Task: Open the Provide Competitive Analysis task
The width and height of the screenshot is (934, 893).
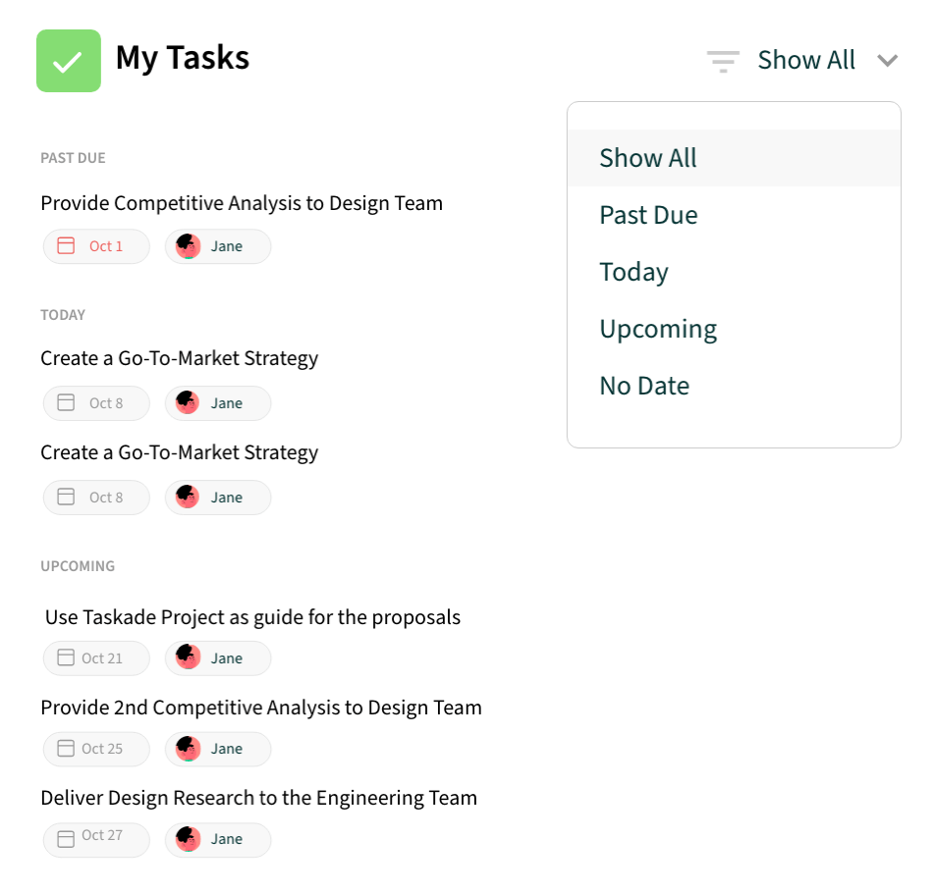Action: [x=242, y=203]
